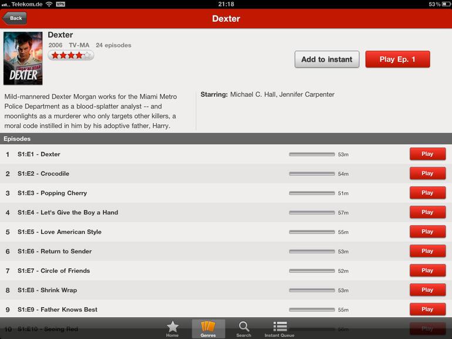Select row 'S1:E1 - Dexter'
The height and width of the screenshot is (339, 452).
pos(226,154)
